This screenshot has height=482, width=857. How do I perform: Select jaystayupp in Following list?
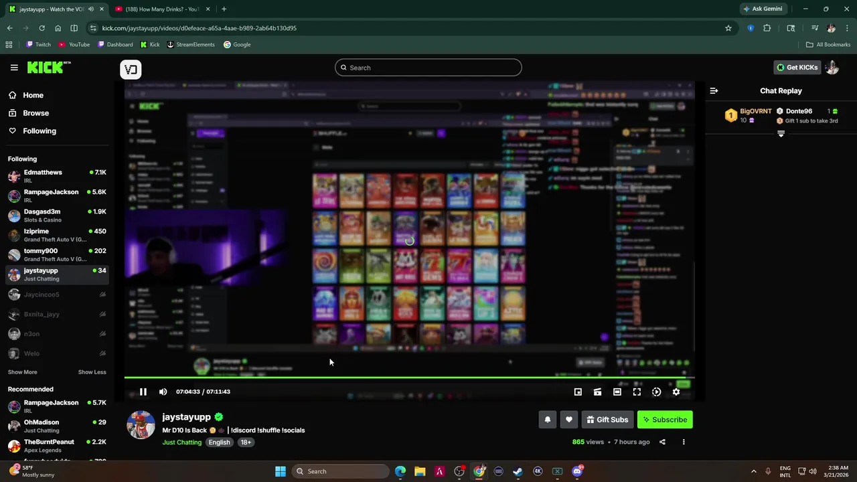click(x=57, y=274)
